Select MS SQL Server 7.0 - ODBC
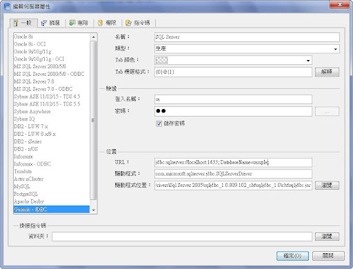Screen dimensions: 353x269 (x=52, y=89)
